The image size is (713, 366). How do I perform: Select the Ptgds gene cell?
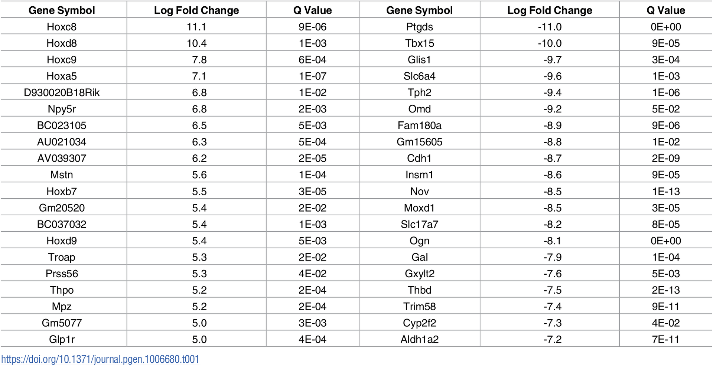pos(420,27)
